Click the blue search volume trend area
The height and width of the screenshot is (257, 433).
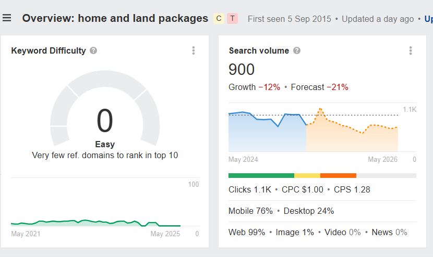[266, 135]
